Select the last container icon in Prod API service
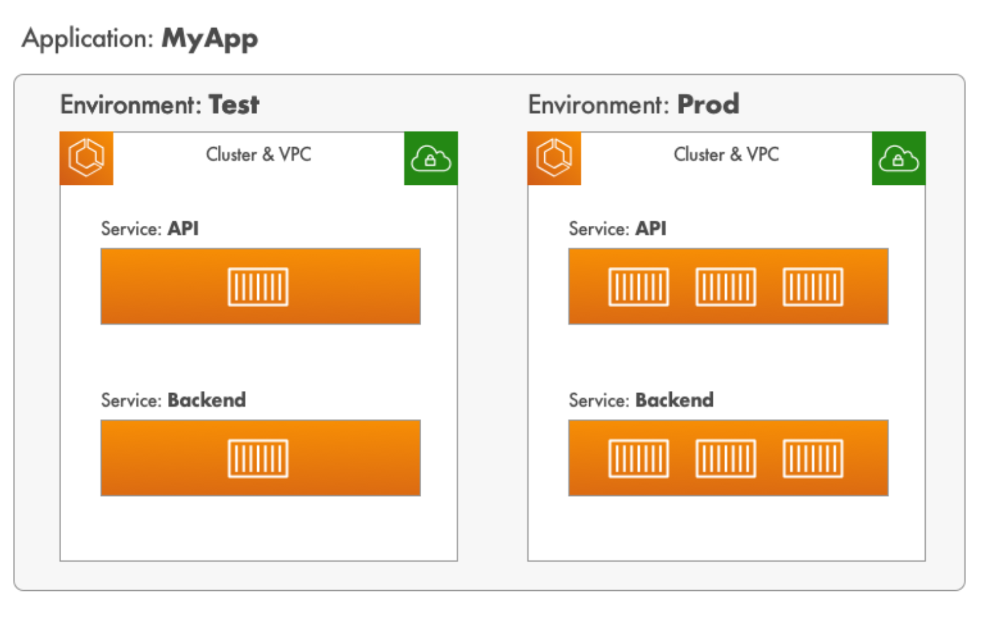Image resolution: width=983 pixels, height=626 pixels. pos(812,286)
